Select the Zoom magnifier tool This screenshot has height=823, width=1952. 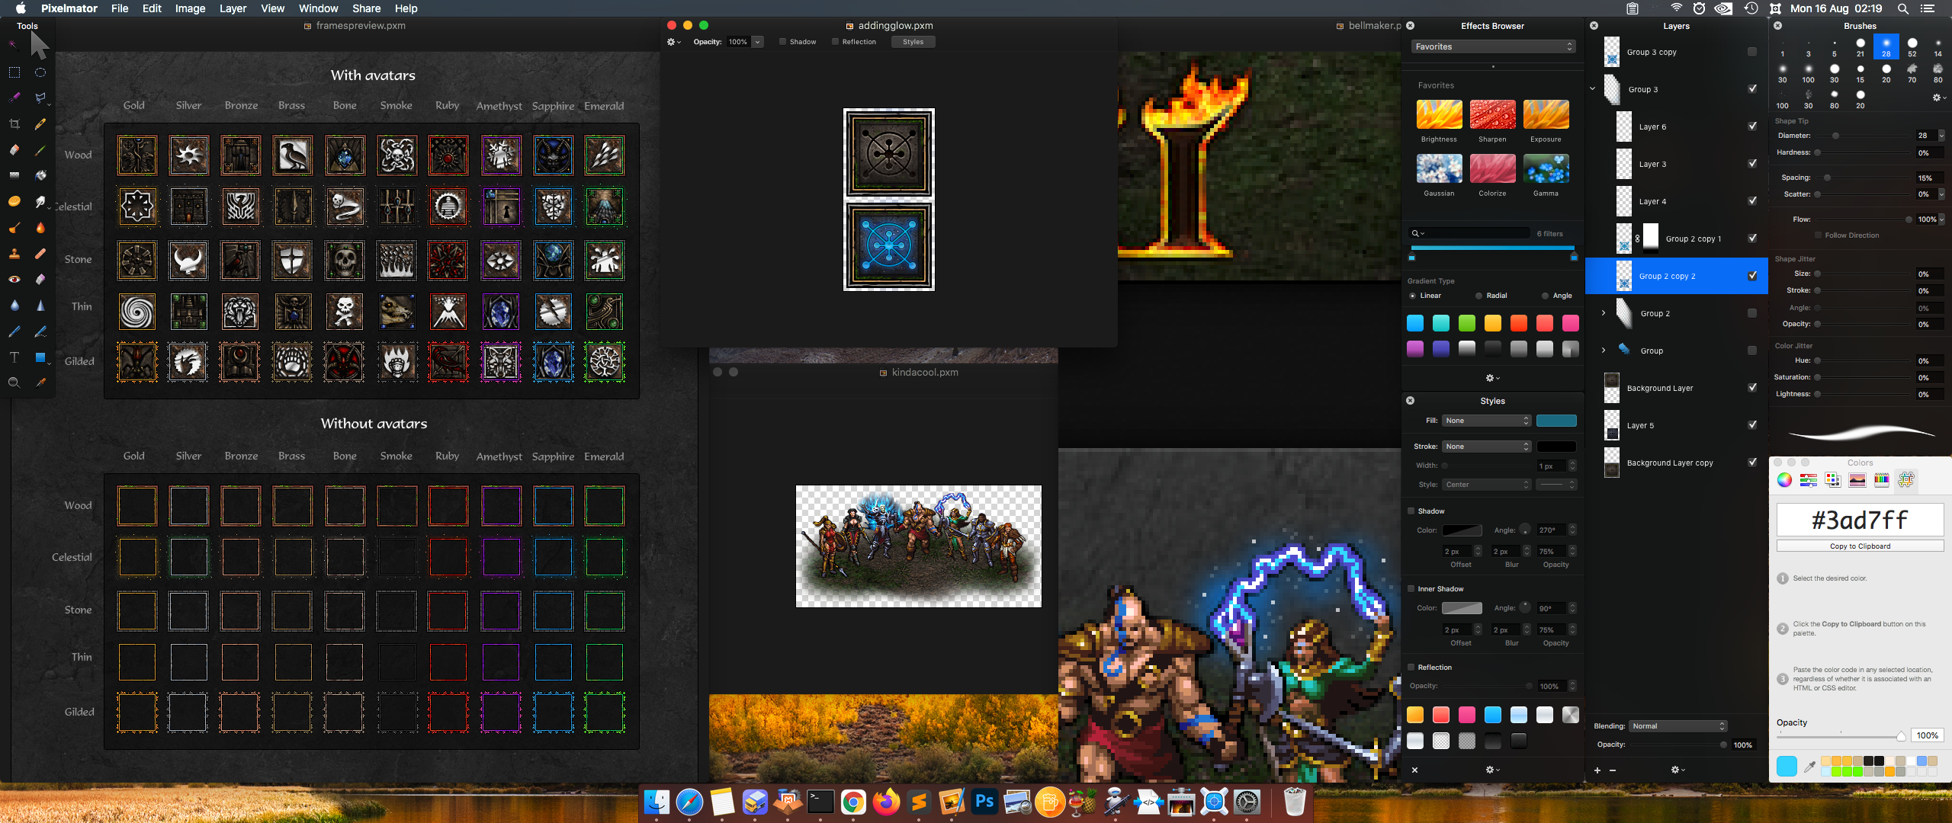click(x=14, y=383)
